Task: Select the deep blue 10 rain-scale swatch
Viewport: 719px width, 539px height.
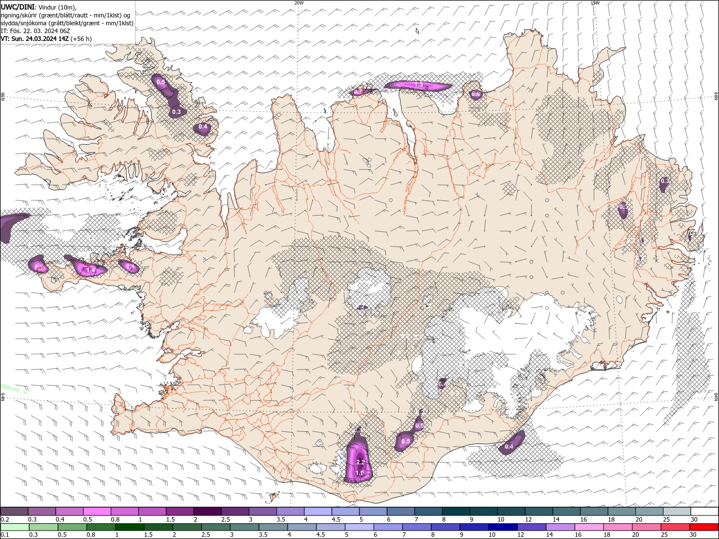Action: point(502,527)
